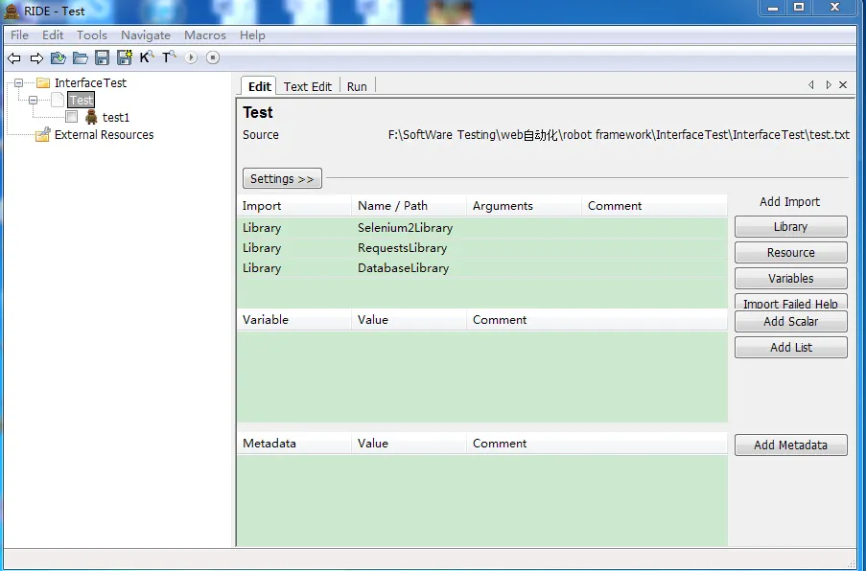Click the Variable column header
Screen dimensions: 866x571
tap(293, 320)
